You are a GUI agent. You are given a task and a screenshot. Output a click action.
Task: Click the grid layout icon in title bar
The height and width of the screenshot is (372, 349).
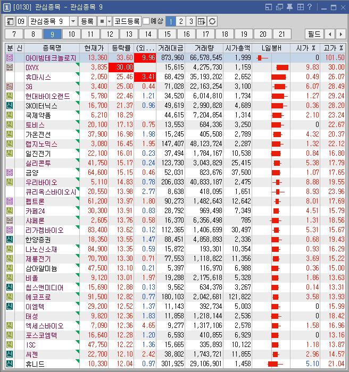300,7
